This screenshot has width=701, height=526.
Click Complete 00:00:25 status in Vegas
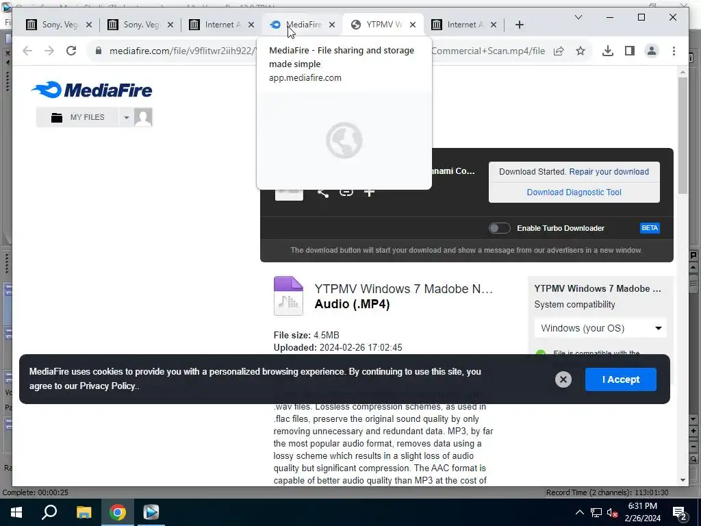pos(36,492)
